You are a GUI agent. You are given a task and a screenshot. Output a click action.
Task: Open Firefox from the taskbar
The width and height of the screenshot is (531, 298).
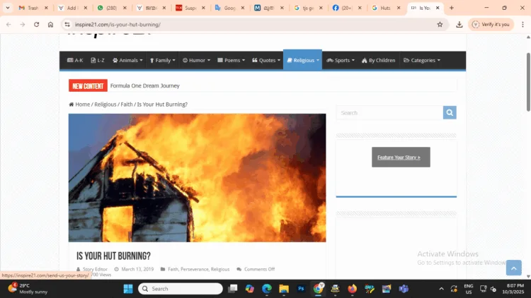(352, 289)
